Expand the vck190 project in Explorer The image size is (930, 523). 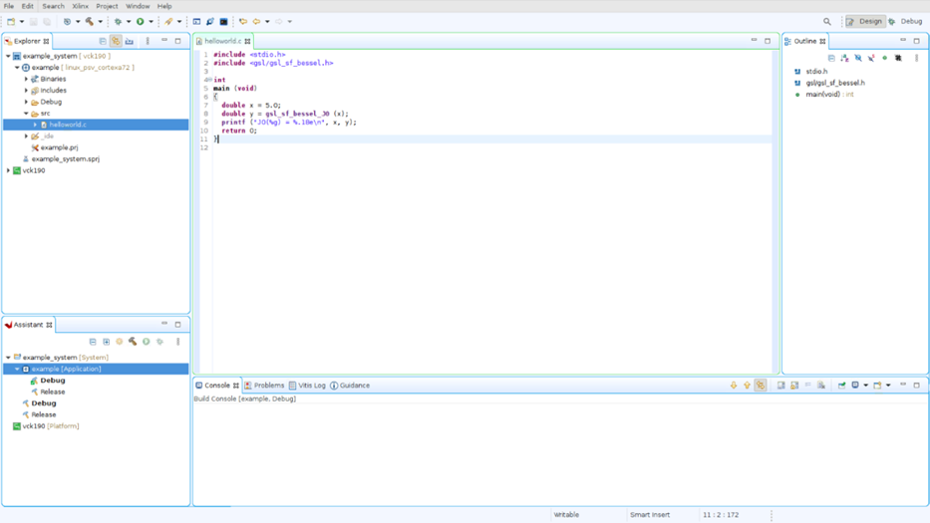8,170
